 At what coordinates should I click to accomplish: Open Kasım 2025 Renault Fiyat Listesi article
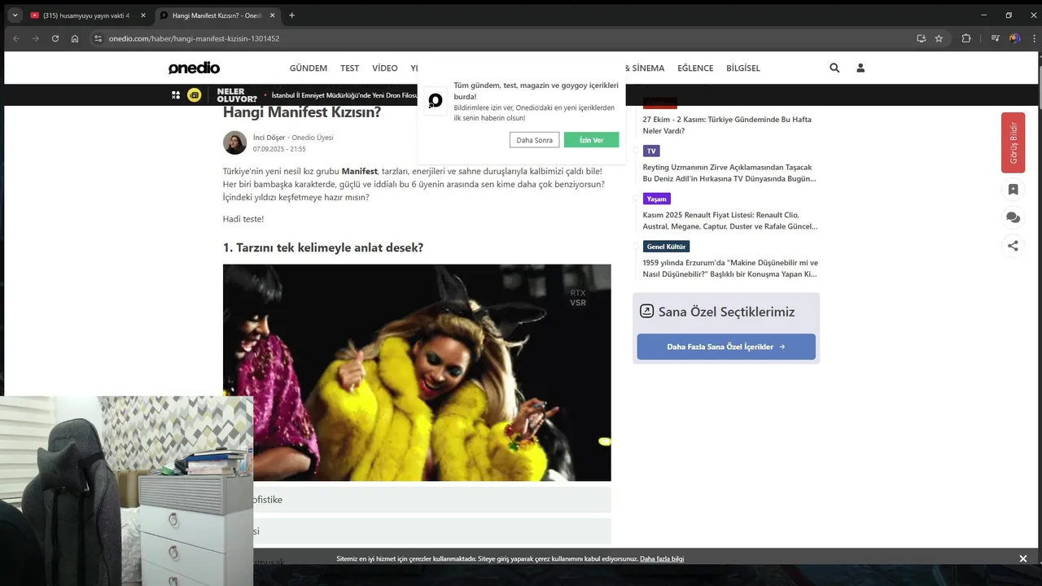pyautogui.click(x=730, y=221)
